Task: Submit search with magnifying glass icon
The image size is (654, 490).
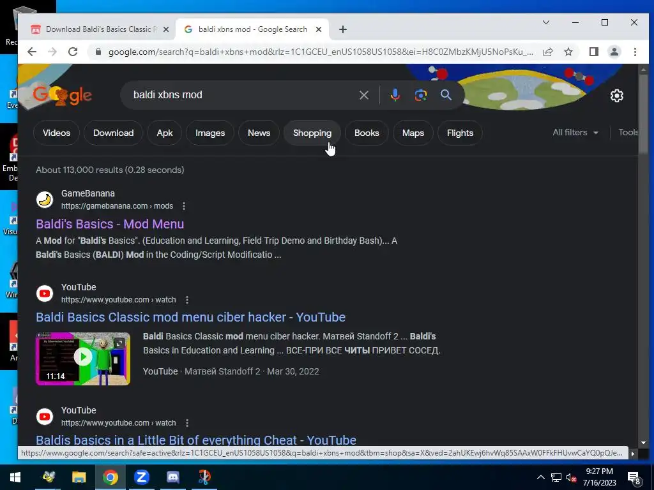Action: 446,95
